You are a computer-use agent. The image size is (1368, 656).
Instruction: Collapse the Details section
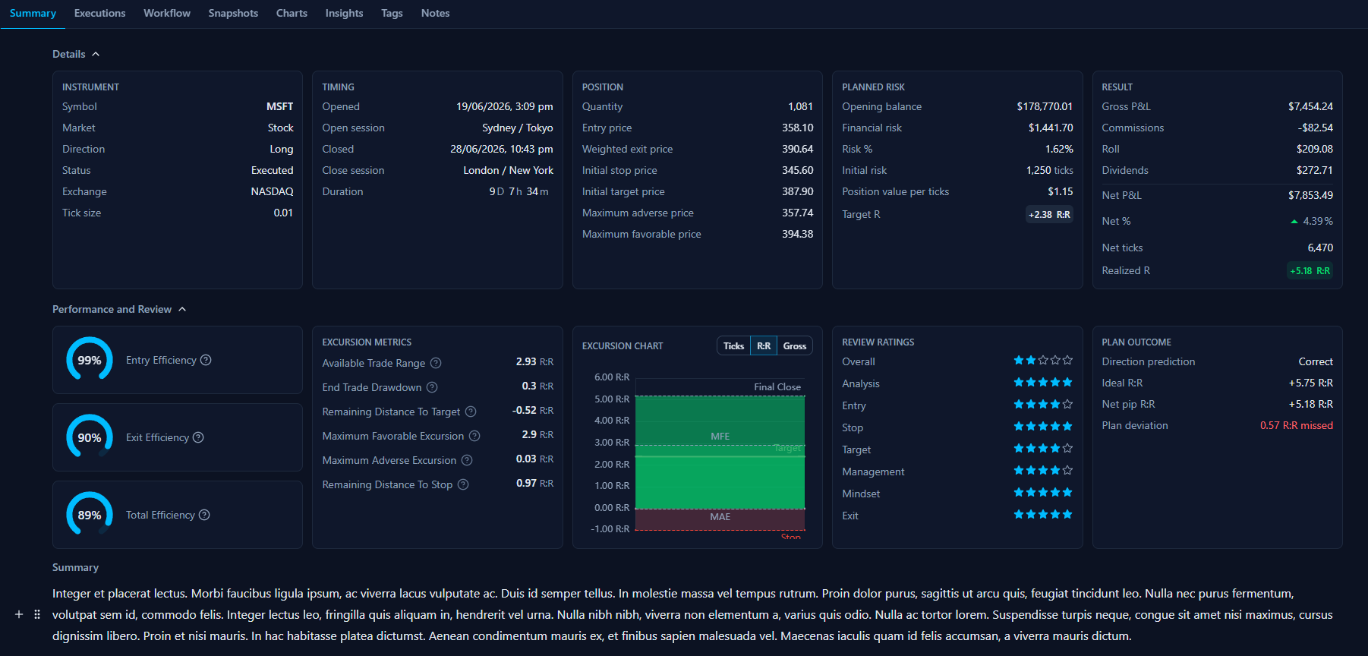click(76, 54)
